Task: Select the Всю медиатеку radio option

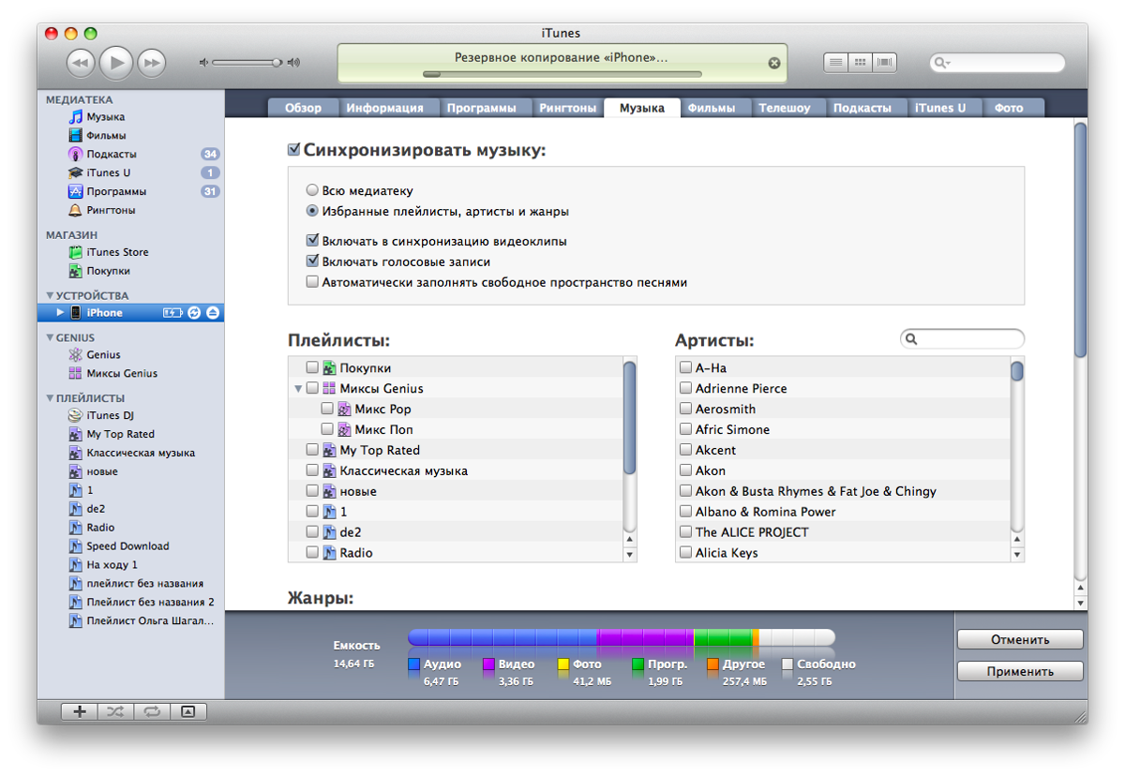Action: 312,190
